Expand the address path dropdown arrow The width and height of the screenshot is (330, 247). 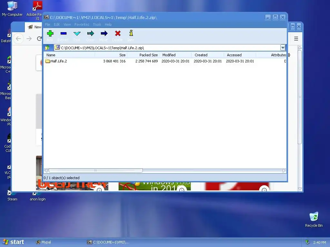click(x=283, y=48)
